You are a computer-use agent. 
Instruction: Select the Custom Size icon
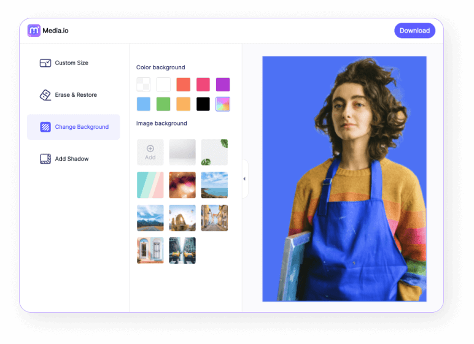[45, 63]
